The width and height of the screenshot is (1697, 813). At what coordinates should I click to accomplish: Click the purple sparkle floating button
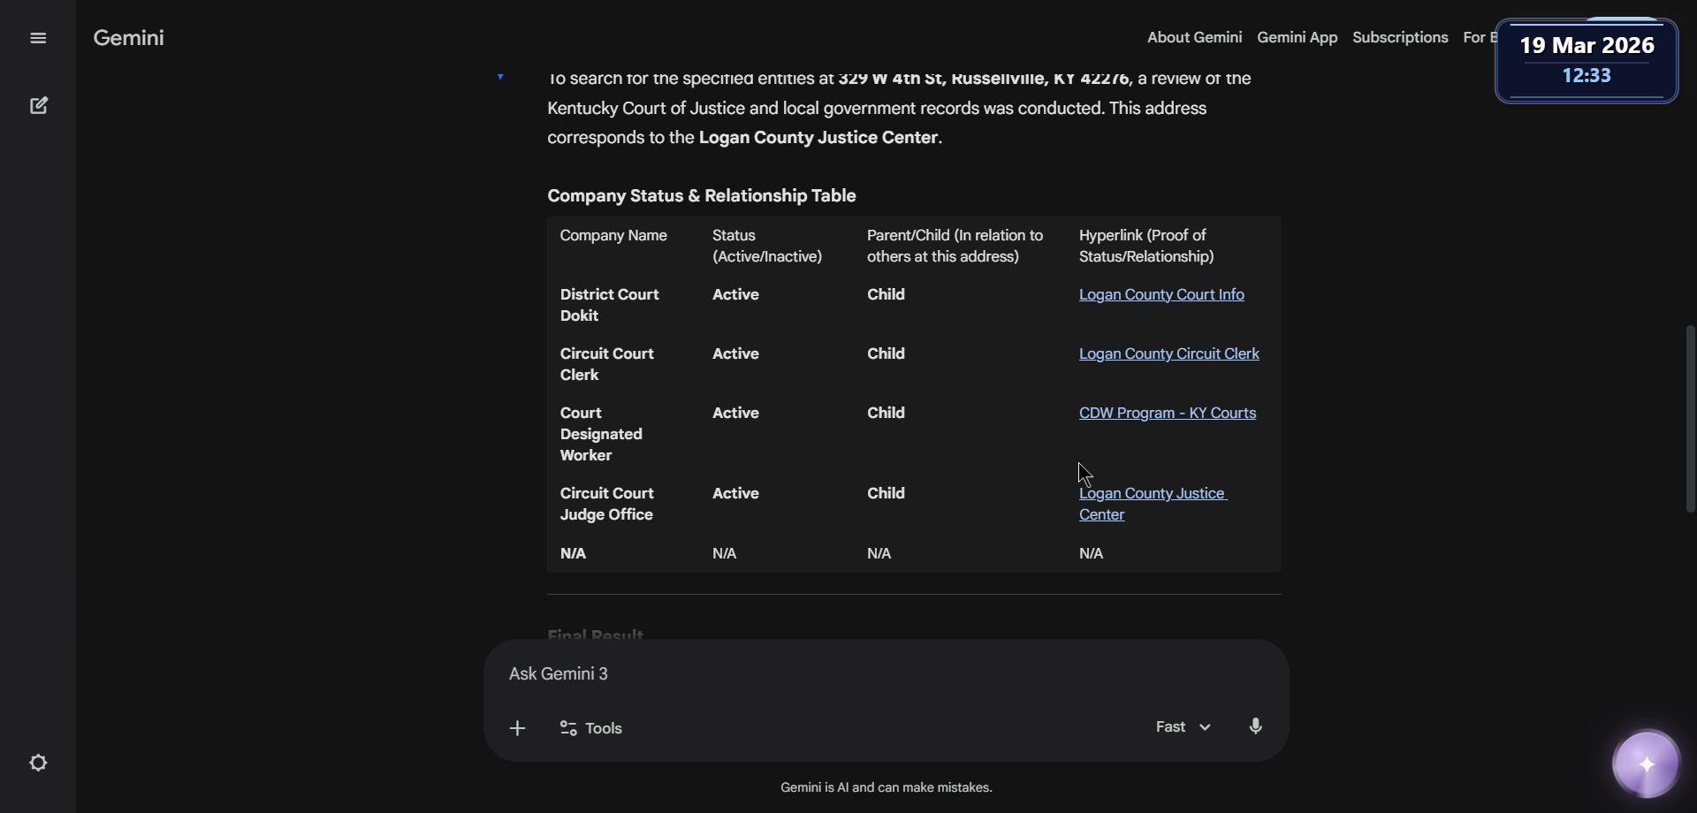(x=1646, y=764)
